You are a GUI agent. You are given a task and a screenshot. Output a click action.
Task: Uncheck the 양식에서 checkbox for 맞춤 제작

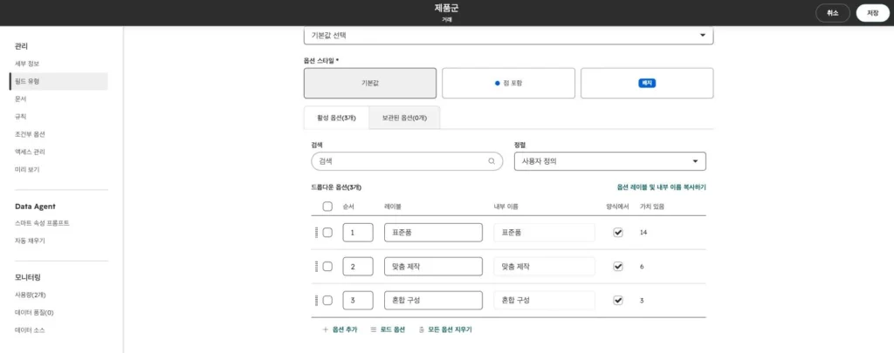[618, 267]
